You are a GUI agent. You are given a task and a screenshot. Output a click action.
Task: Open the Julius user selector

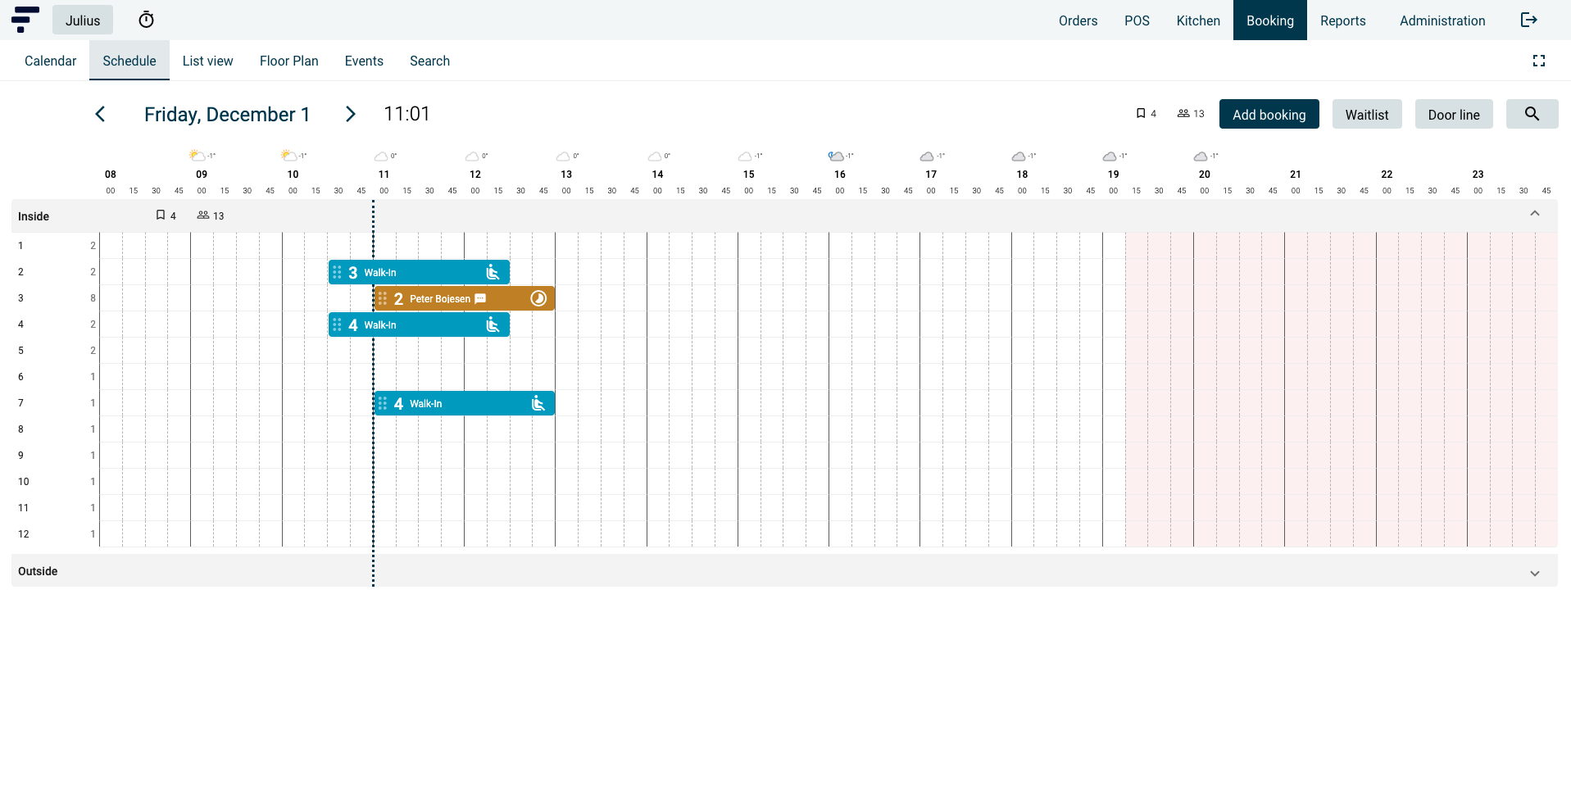(x=83, y=20)
